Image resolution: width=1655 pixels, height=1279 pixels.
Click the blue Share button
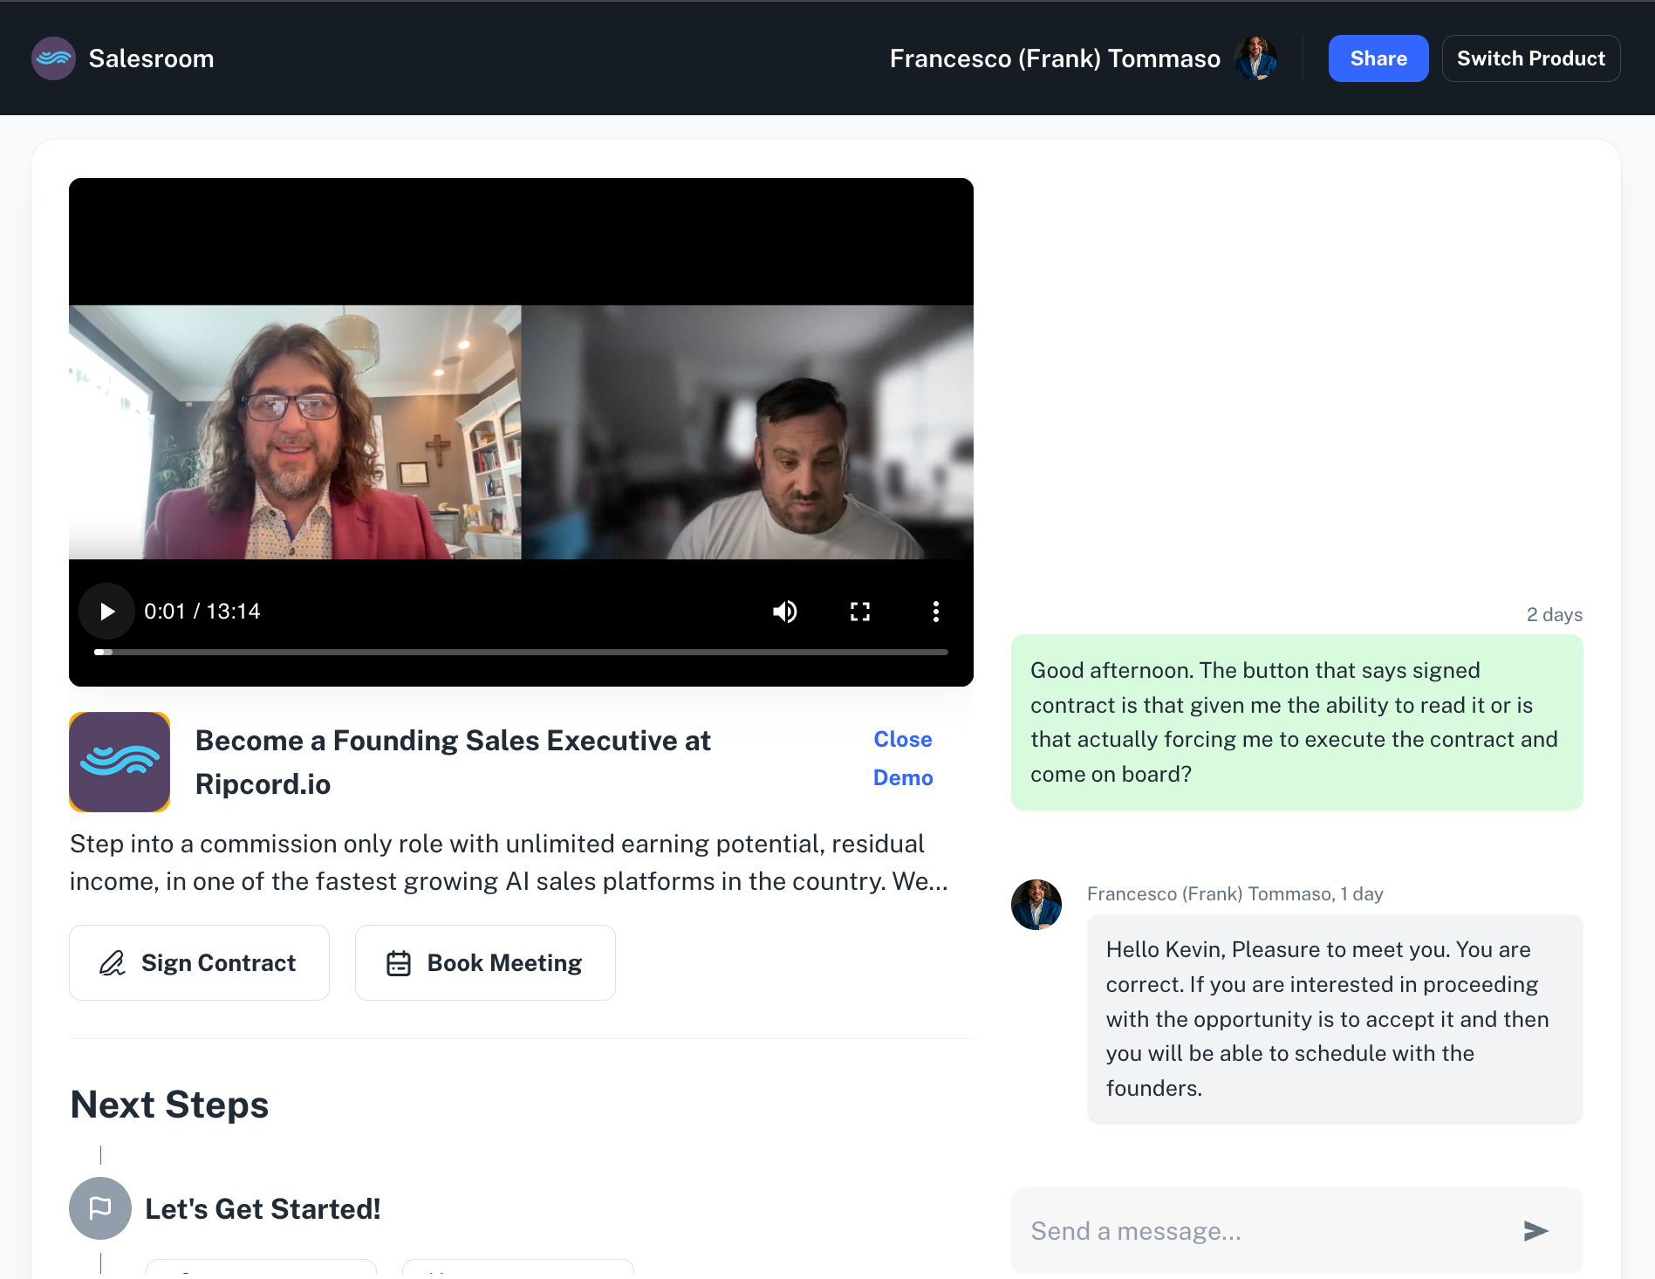pyautogui.click(x=1378, y=58)
